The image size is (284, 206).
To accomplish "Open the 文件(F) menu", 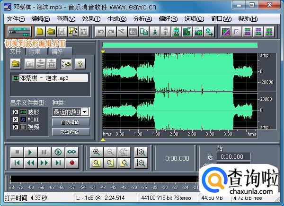I will click(x=16, y=19).
